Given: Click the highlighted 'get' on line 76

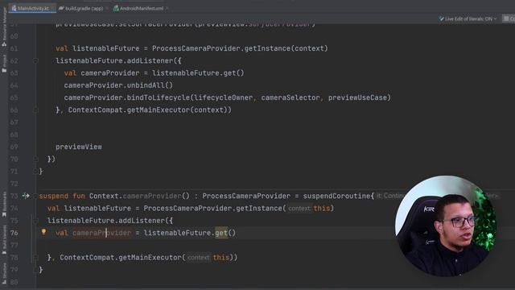Looking at the screenshot, I should (x=221, y=233).
